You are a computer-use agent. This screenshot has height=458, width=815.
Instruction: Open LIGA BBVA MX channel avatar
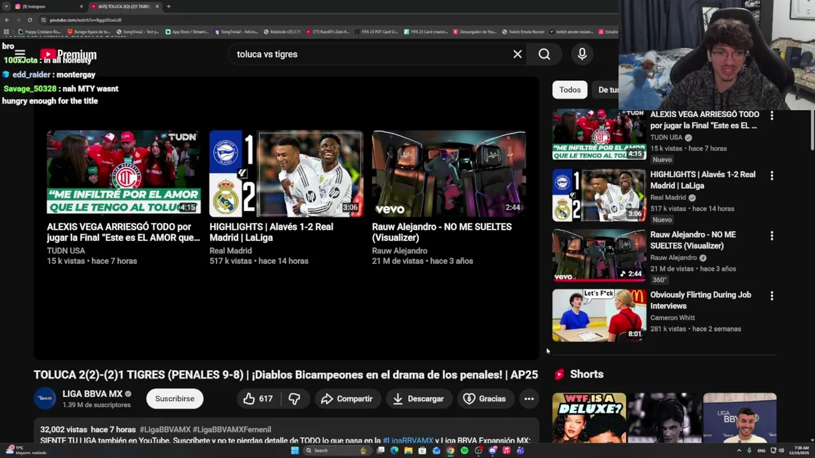point(45,399)
